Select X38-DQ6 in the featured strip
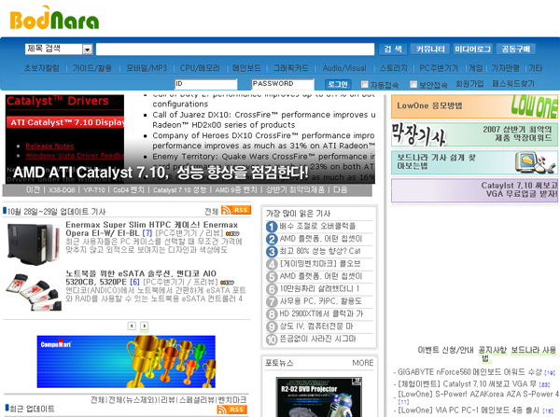This screenshot has width=560, height=417. 62,190
